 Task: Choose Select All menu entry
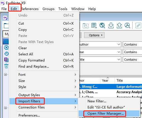coord(44,54)
